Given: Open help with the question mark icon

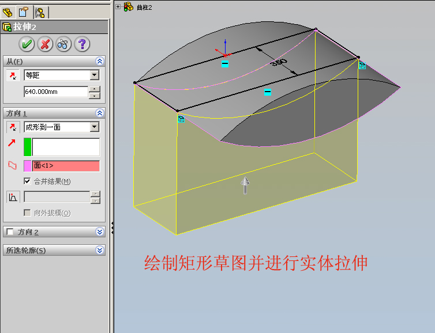Looking at the screenshot, I should (82, 44).
